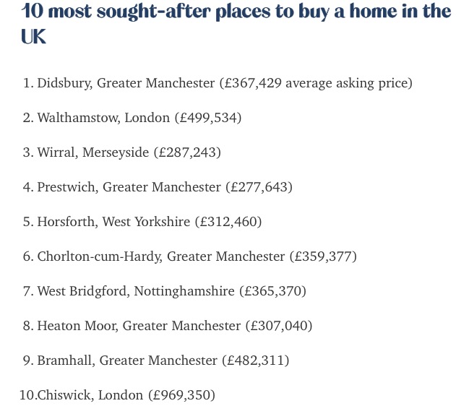The height and width of the screenshot is (419, 469).
Task: Click the article heading about sought-after places
Action: click(x=236, y=23)
